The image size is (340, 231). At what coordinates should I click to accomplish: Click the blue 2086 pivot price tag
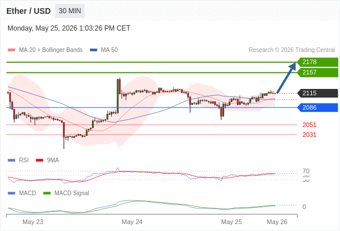tap(318, 107)
